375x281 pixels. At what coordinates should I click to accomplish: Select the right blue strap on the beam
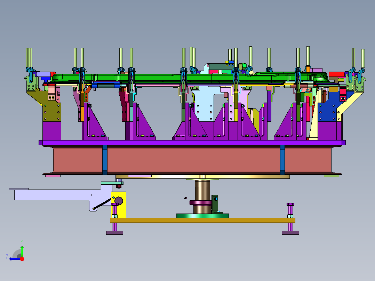coord(282,160)
